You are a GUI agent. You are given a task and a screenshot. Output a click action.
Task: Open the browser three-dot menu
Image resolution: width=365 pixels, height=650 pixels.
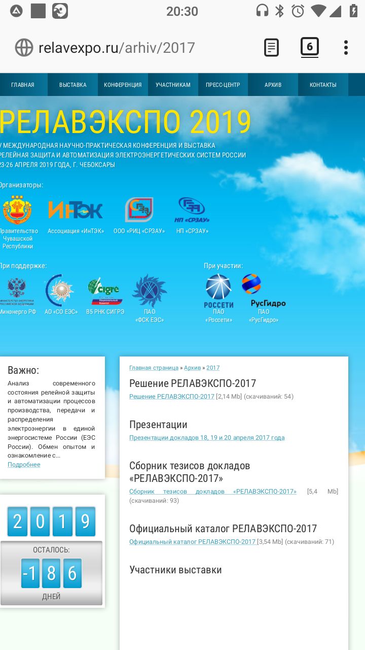[346, 48]
